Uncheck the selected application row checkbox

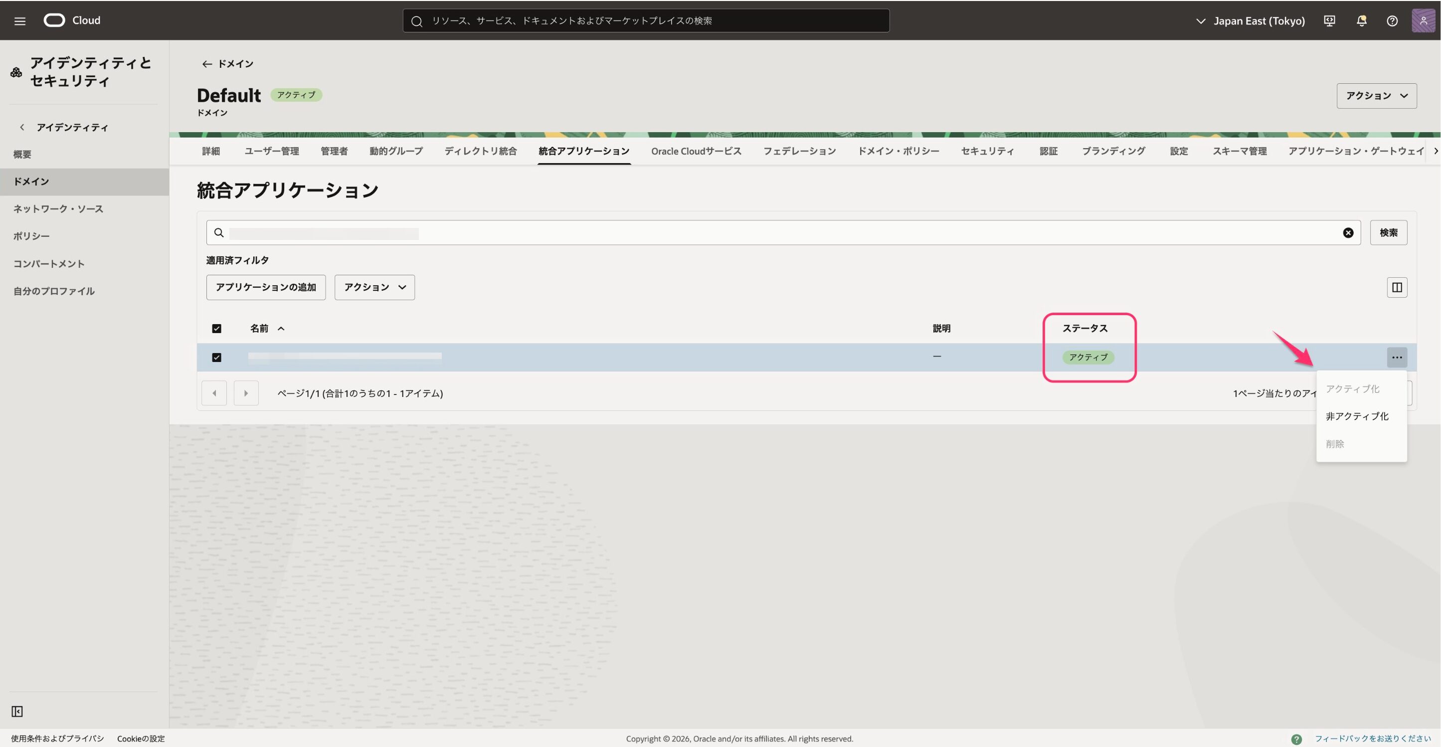[216, 357]
